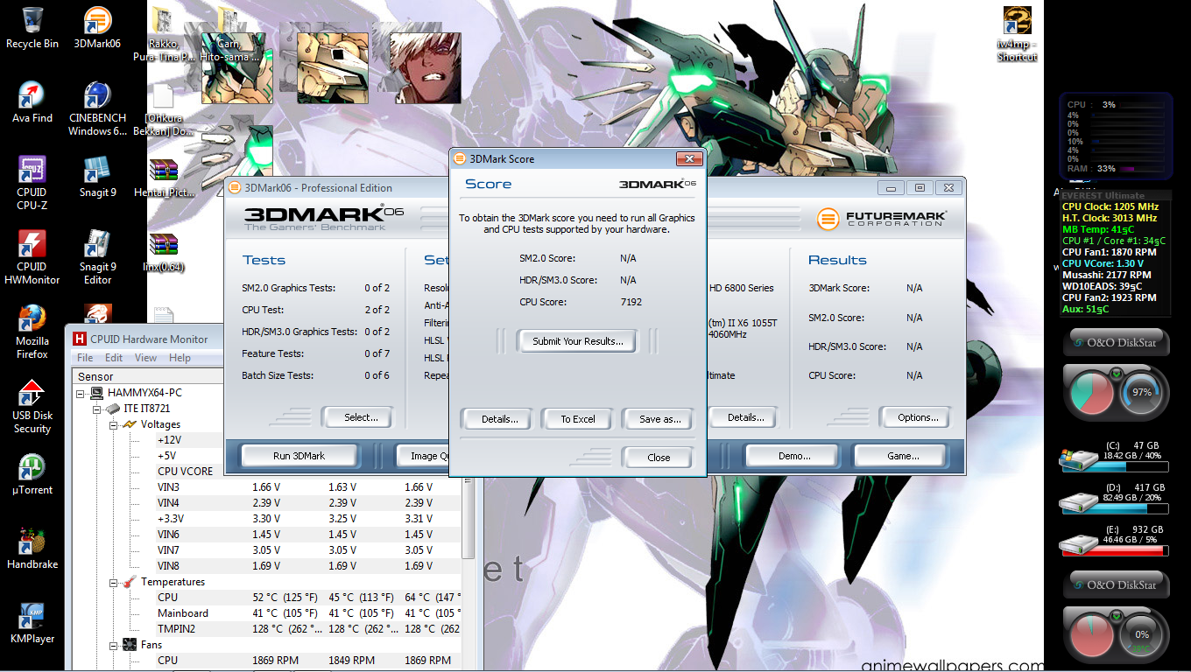Screen dimensions: 1191x672
Task: Open the File menu in HWMonitor
Action: [x=85, y=358]
